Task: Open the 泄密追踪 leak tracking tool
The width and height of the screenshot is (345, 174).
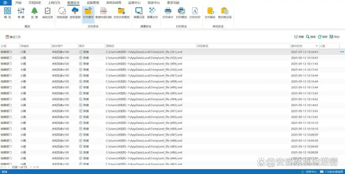Action: tap(75, 13)
